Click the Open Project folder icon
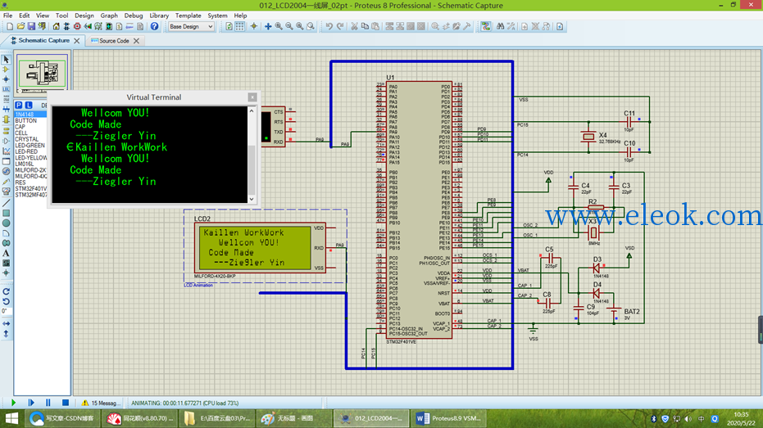The height and width of the screenshot is (428, 763). click(20, 26)
